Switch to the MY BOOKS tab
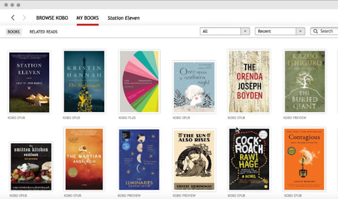 coord(87,18)
